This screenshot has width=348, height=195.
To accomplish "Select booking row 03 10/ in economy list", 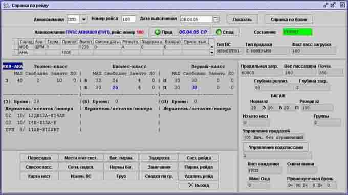I will pos(31,123).
